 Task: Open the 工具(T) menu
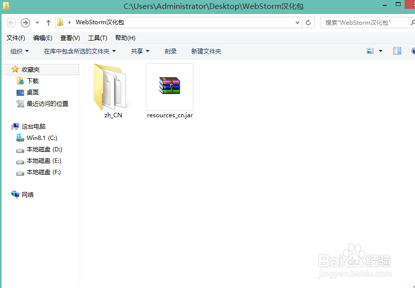coord(97,38)
